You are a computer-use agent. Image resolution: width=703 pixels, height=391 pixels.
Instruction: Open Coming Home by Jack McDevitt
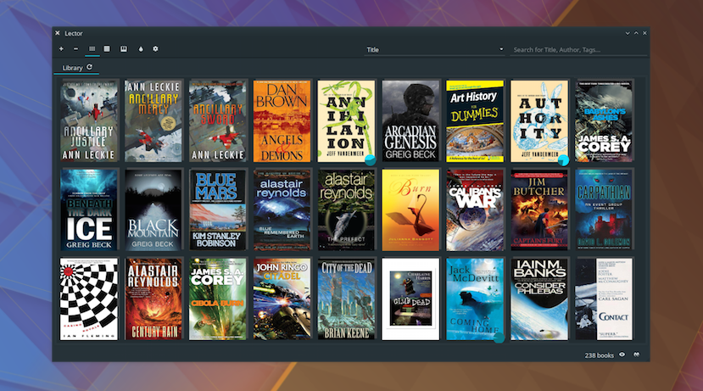pos(475,299)
